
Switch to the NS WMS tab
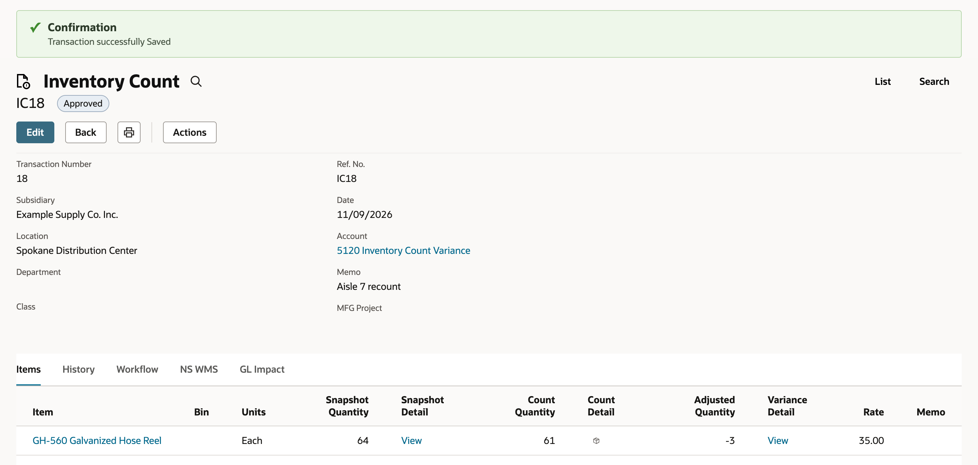pos(199,369)
